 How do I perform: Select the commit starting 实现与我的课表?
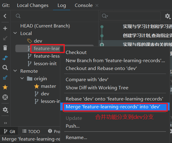point(147,44)
